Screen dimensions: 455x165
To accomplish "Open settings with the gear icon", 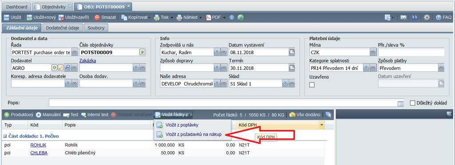I will (x=427, y=17).
